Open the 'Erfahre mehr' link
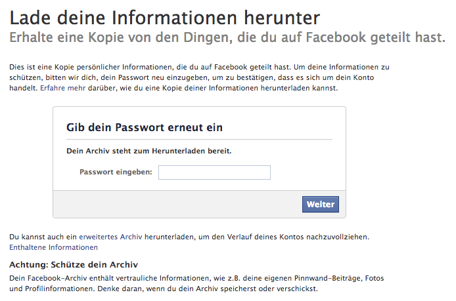Image resolution: width=456 pixels, height=301 pixels. (63, 88)
